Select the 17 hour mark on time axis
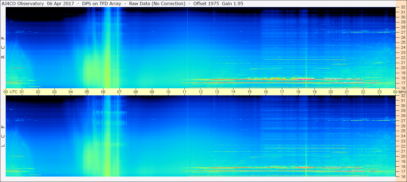This screenshot has height=182, width=407. click(282, 92)
